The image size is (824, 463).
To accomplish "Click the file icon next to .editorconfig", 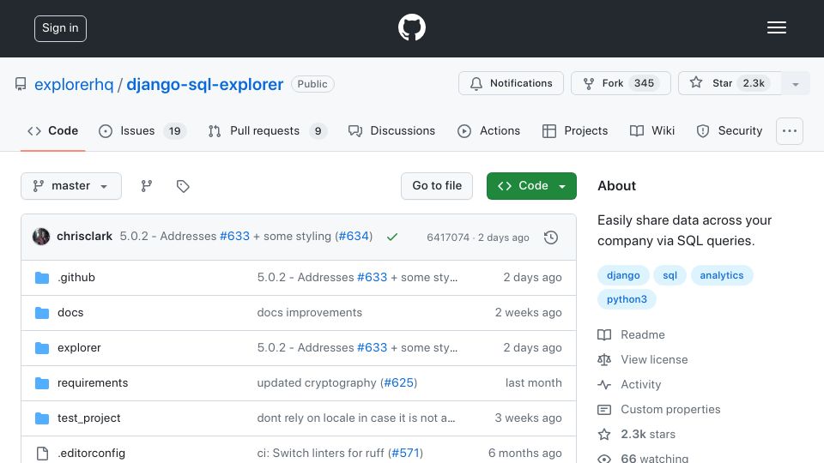I will tap(42, 454).
